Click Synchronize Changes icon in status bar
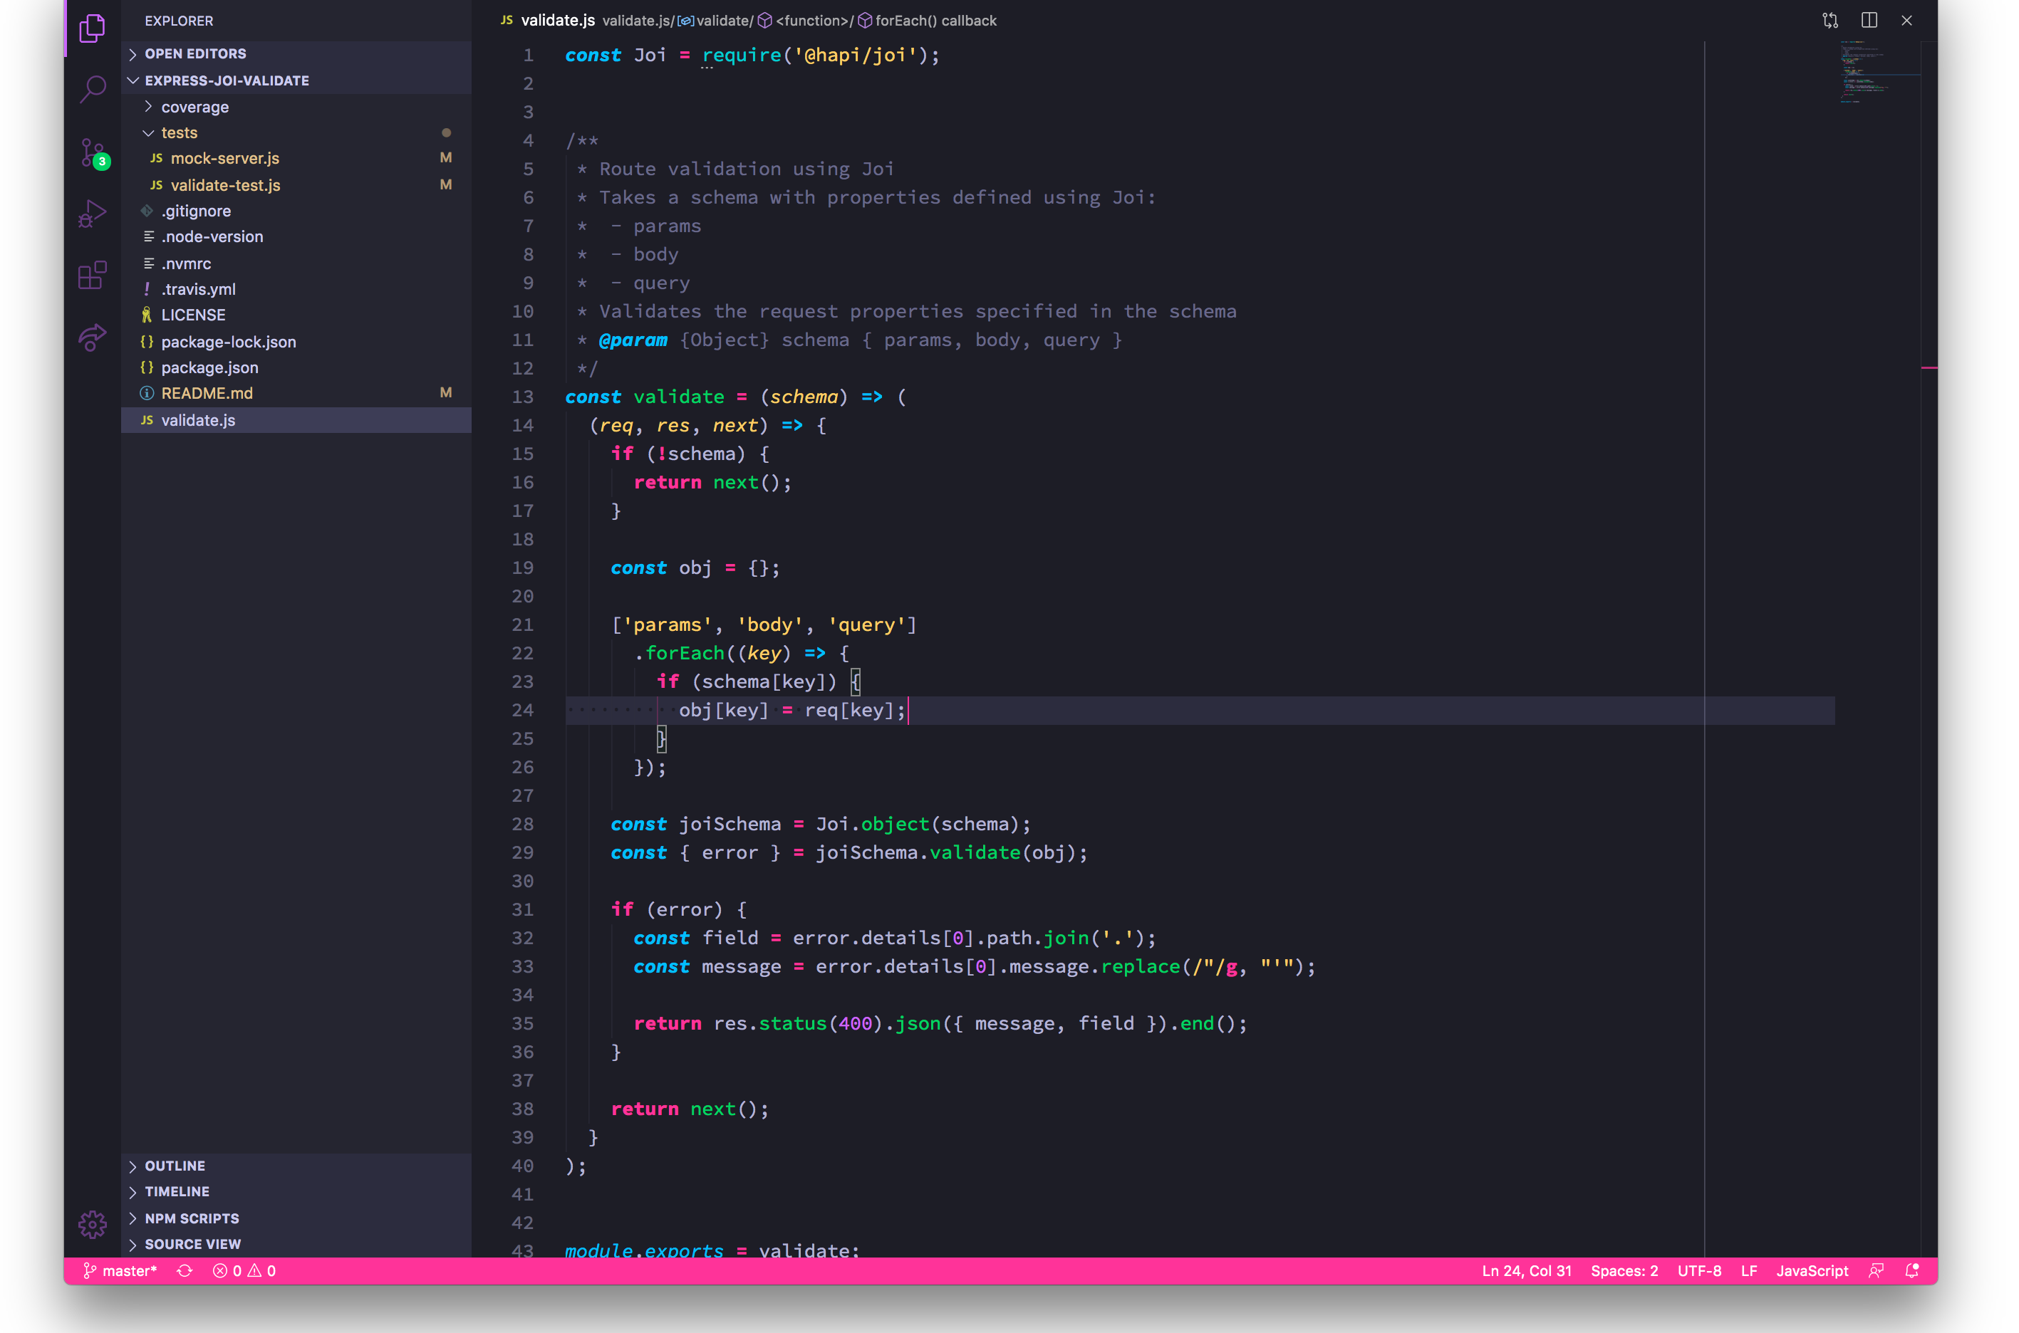 pos(185,1271)
